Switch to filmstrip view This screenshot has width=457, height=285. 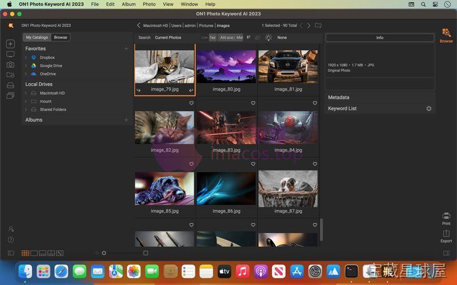pos(42,253)
